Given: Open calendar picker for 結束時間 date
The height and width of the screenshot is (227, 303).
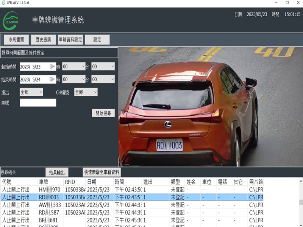Looking at the screenshot, I should click(x=52, y=79).
